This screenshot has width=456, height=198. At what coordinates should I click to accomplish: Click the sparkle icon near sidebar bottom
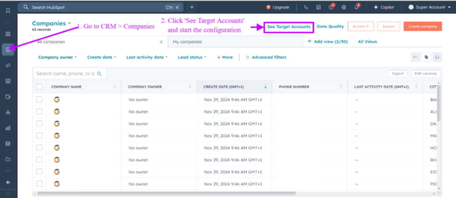[8, 182]
